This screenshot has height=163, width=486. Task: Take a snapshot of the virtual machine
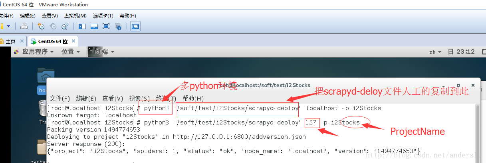[x=41, y=26]
